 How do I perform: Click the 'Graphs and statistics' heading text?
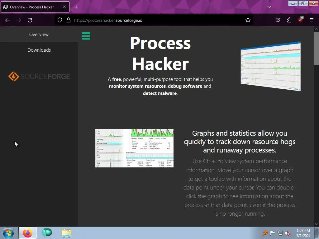coord(240,142)
